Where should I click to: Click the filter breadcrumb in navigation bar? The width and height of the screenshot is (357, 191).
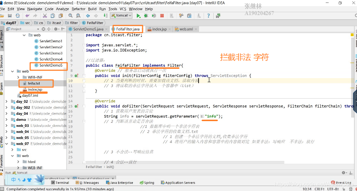click(72, 23)
